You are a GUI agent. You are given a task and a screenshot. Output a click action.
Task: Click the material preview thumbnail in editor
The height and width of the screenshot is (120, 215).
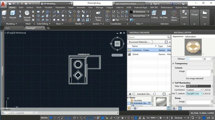[193, 47]
